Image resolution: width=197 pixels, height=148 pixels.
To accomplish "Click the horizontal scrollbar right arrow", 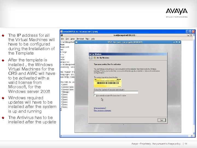I will (192, 136).
